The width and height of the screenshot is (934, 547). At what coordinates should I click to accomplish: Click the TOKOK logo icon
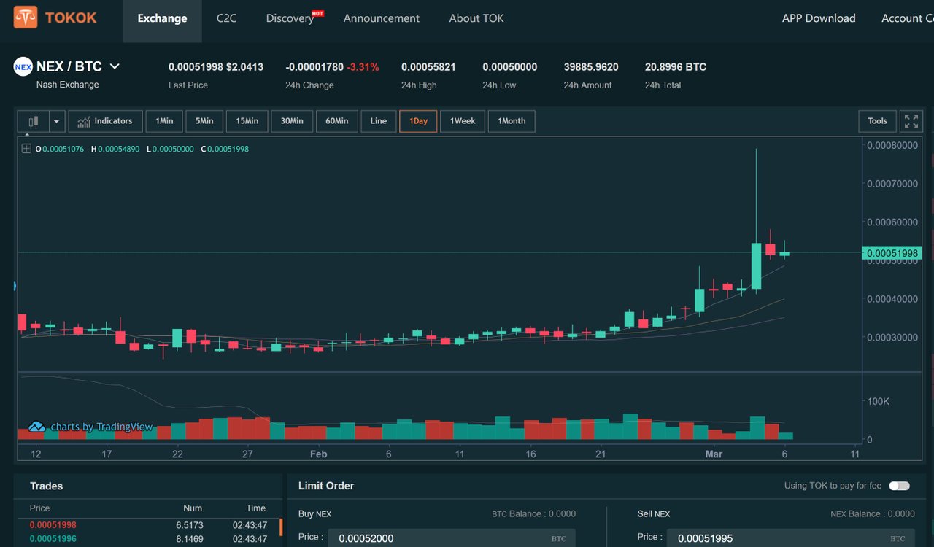pos(25,18)
